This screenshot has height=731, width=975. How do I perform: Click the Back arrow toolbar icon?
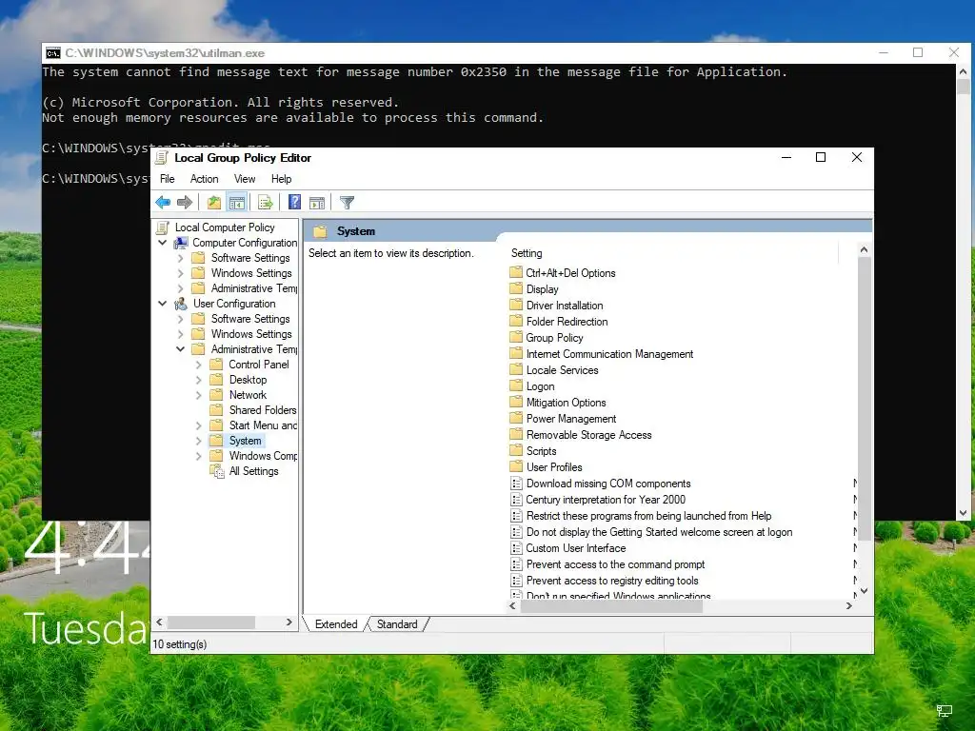pos(163,202)
